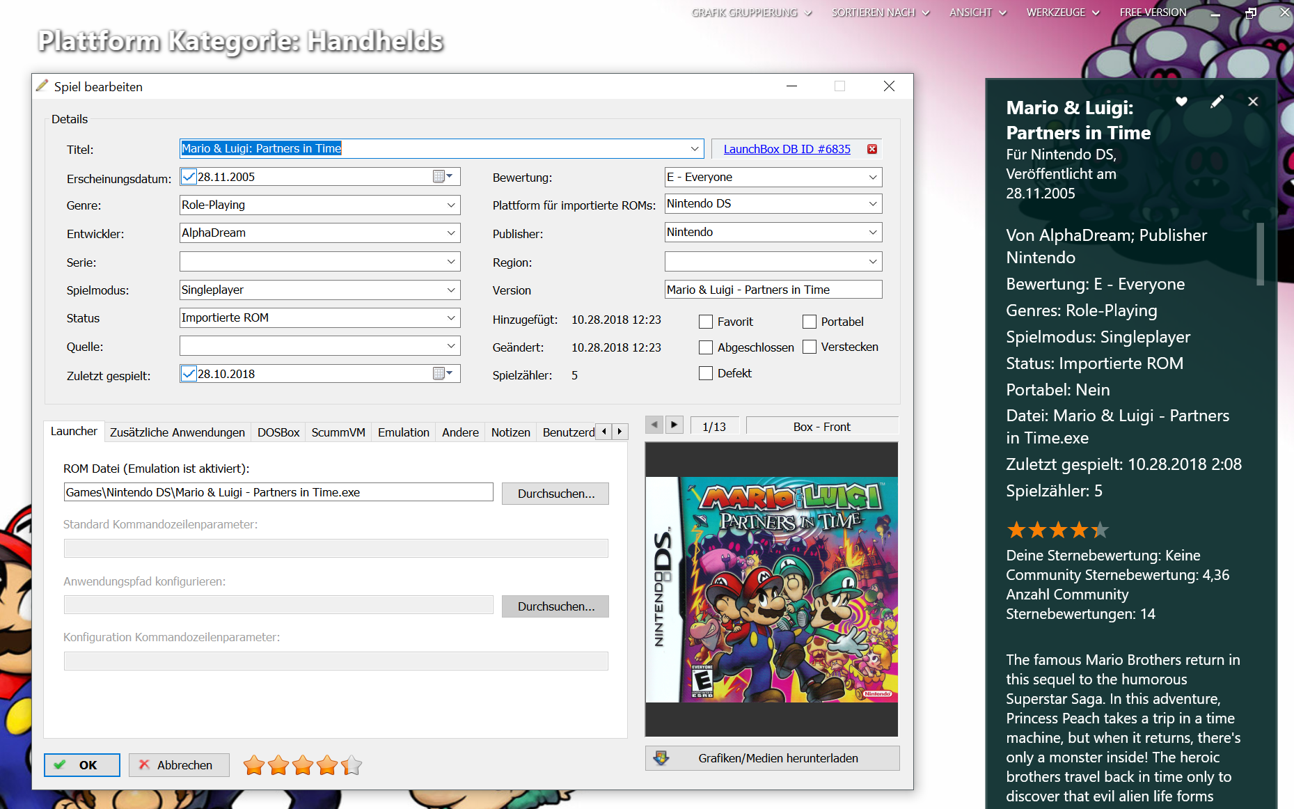Show next image with right arrow
Viewport: 1294px width, 809px height.
[x=674, y=425]
